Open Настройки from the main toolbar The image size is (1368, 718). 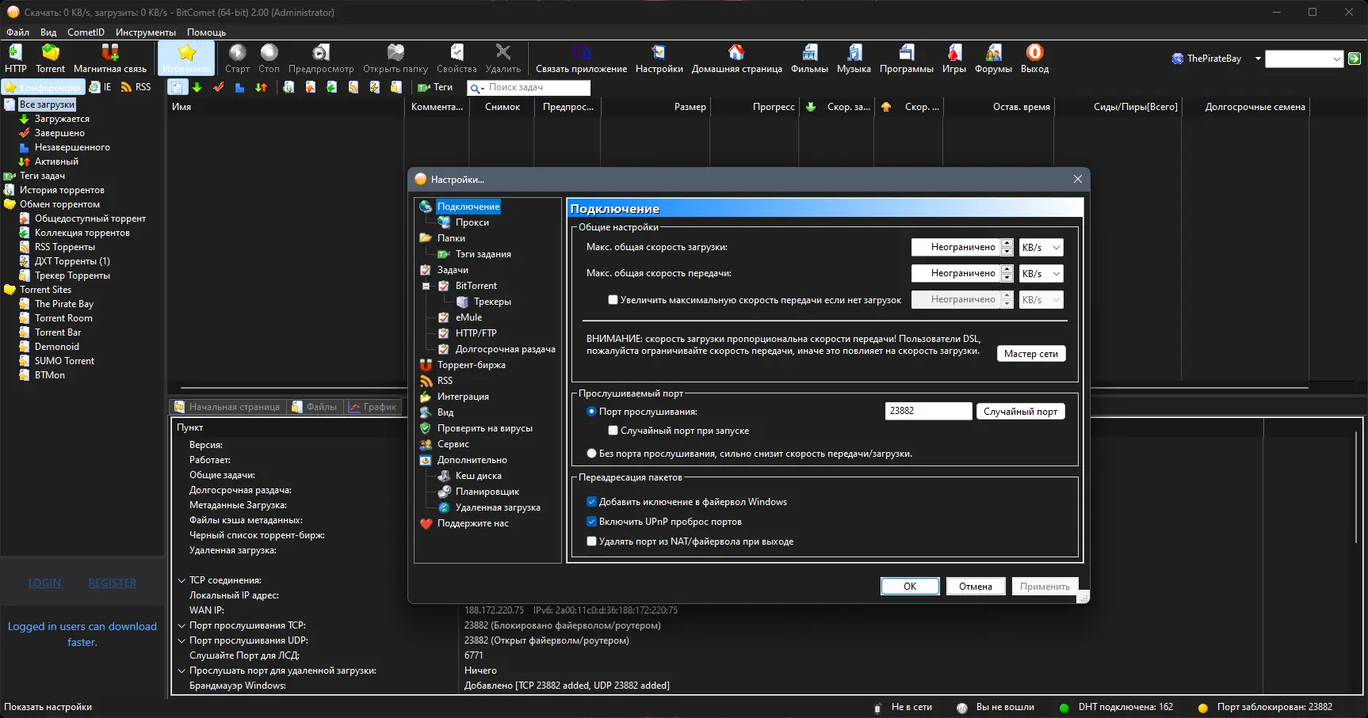[659, 59]
